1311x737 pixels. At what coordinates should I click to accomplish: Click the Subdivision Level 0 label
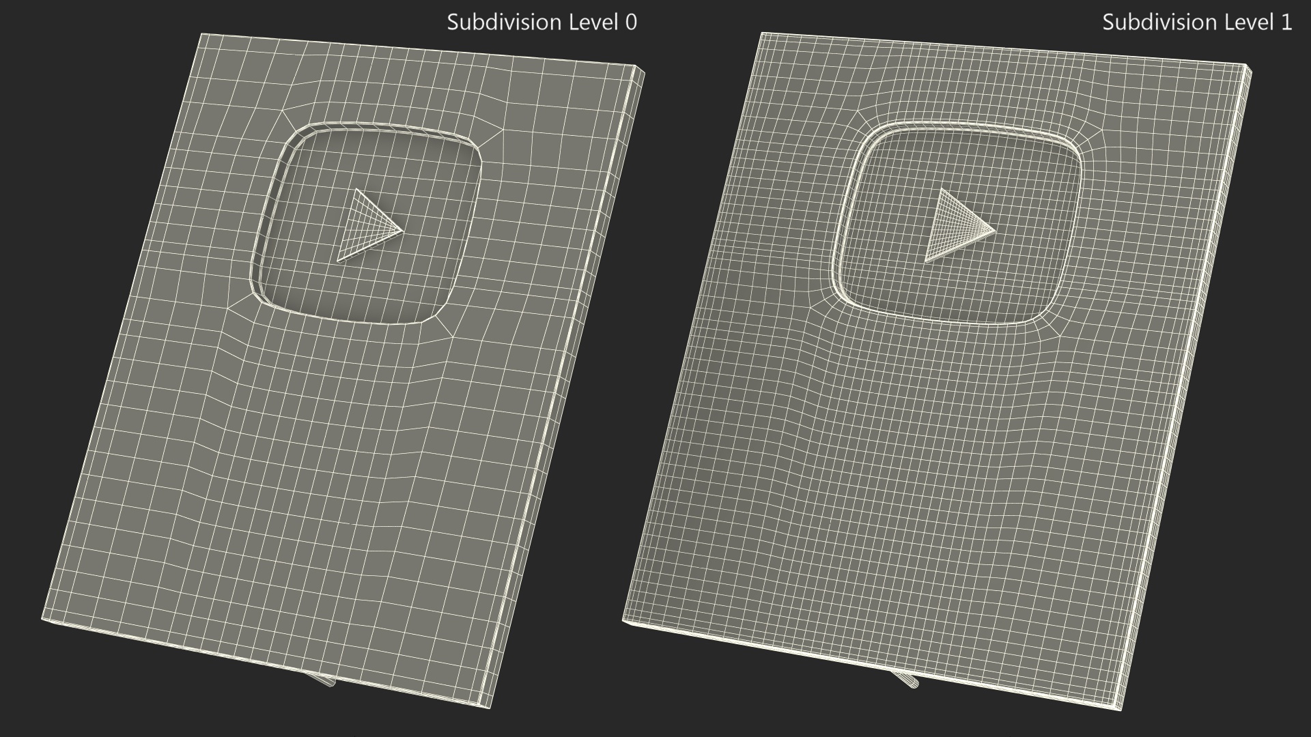tap(541, 23)
